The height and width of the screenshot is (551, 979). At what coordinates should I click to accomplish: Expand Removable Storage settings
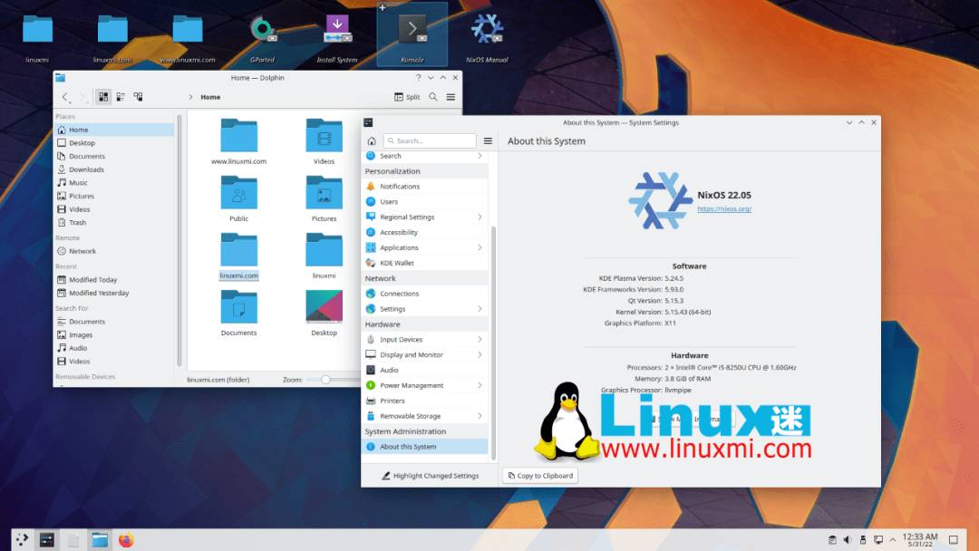(409, 415)
